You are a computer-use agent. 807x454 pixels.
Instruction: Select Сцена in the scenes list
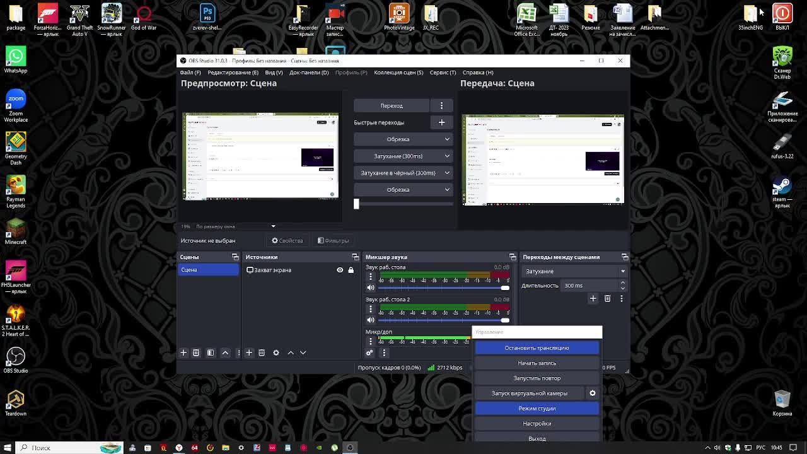208,270
